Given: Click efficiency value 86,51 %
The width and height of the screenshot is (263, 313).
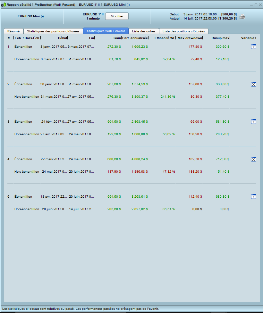Looking at the screenshot, I should [169, 209].
